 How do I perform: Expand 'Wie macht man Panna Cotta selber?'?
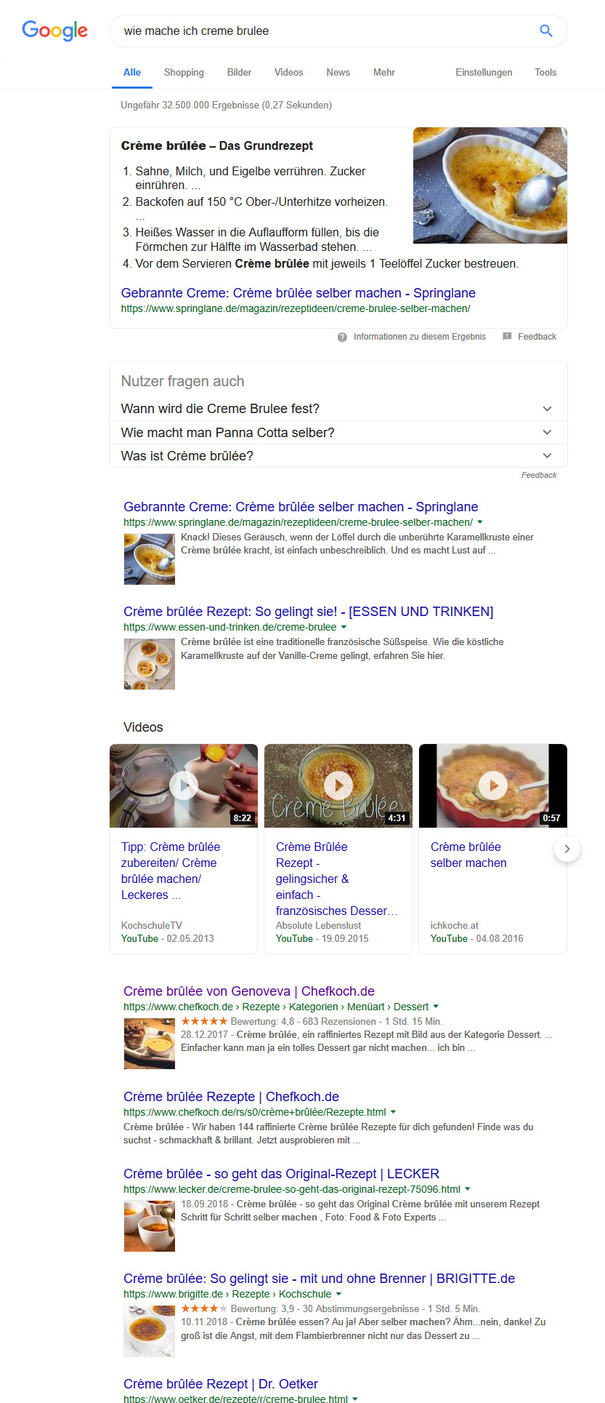pyautogui.click(x=338, y=433)
